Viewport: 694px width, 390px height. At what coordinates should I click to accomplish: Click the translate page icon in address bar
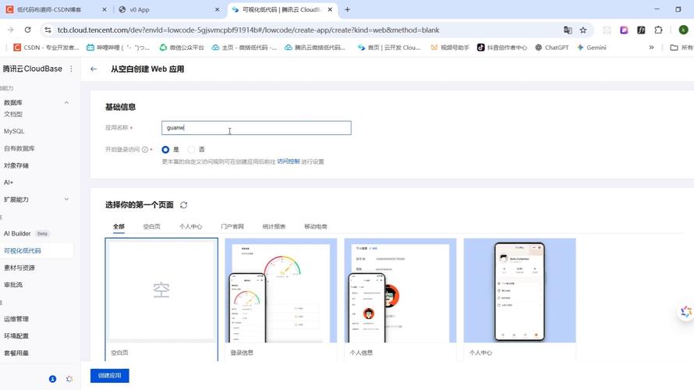pyautogui.click(x=568, y=30)
